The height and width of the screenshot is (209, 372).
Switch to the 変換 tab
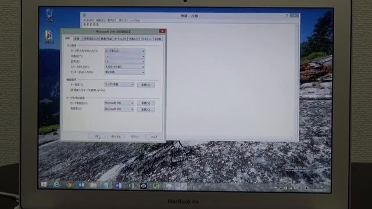click(x=77, y=38)
